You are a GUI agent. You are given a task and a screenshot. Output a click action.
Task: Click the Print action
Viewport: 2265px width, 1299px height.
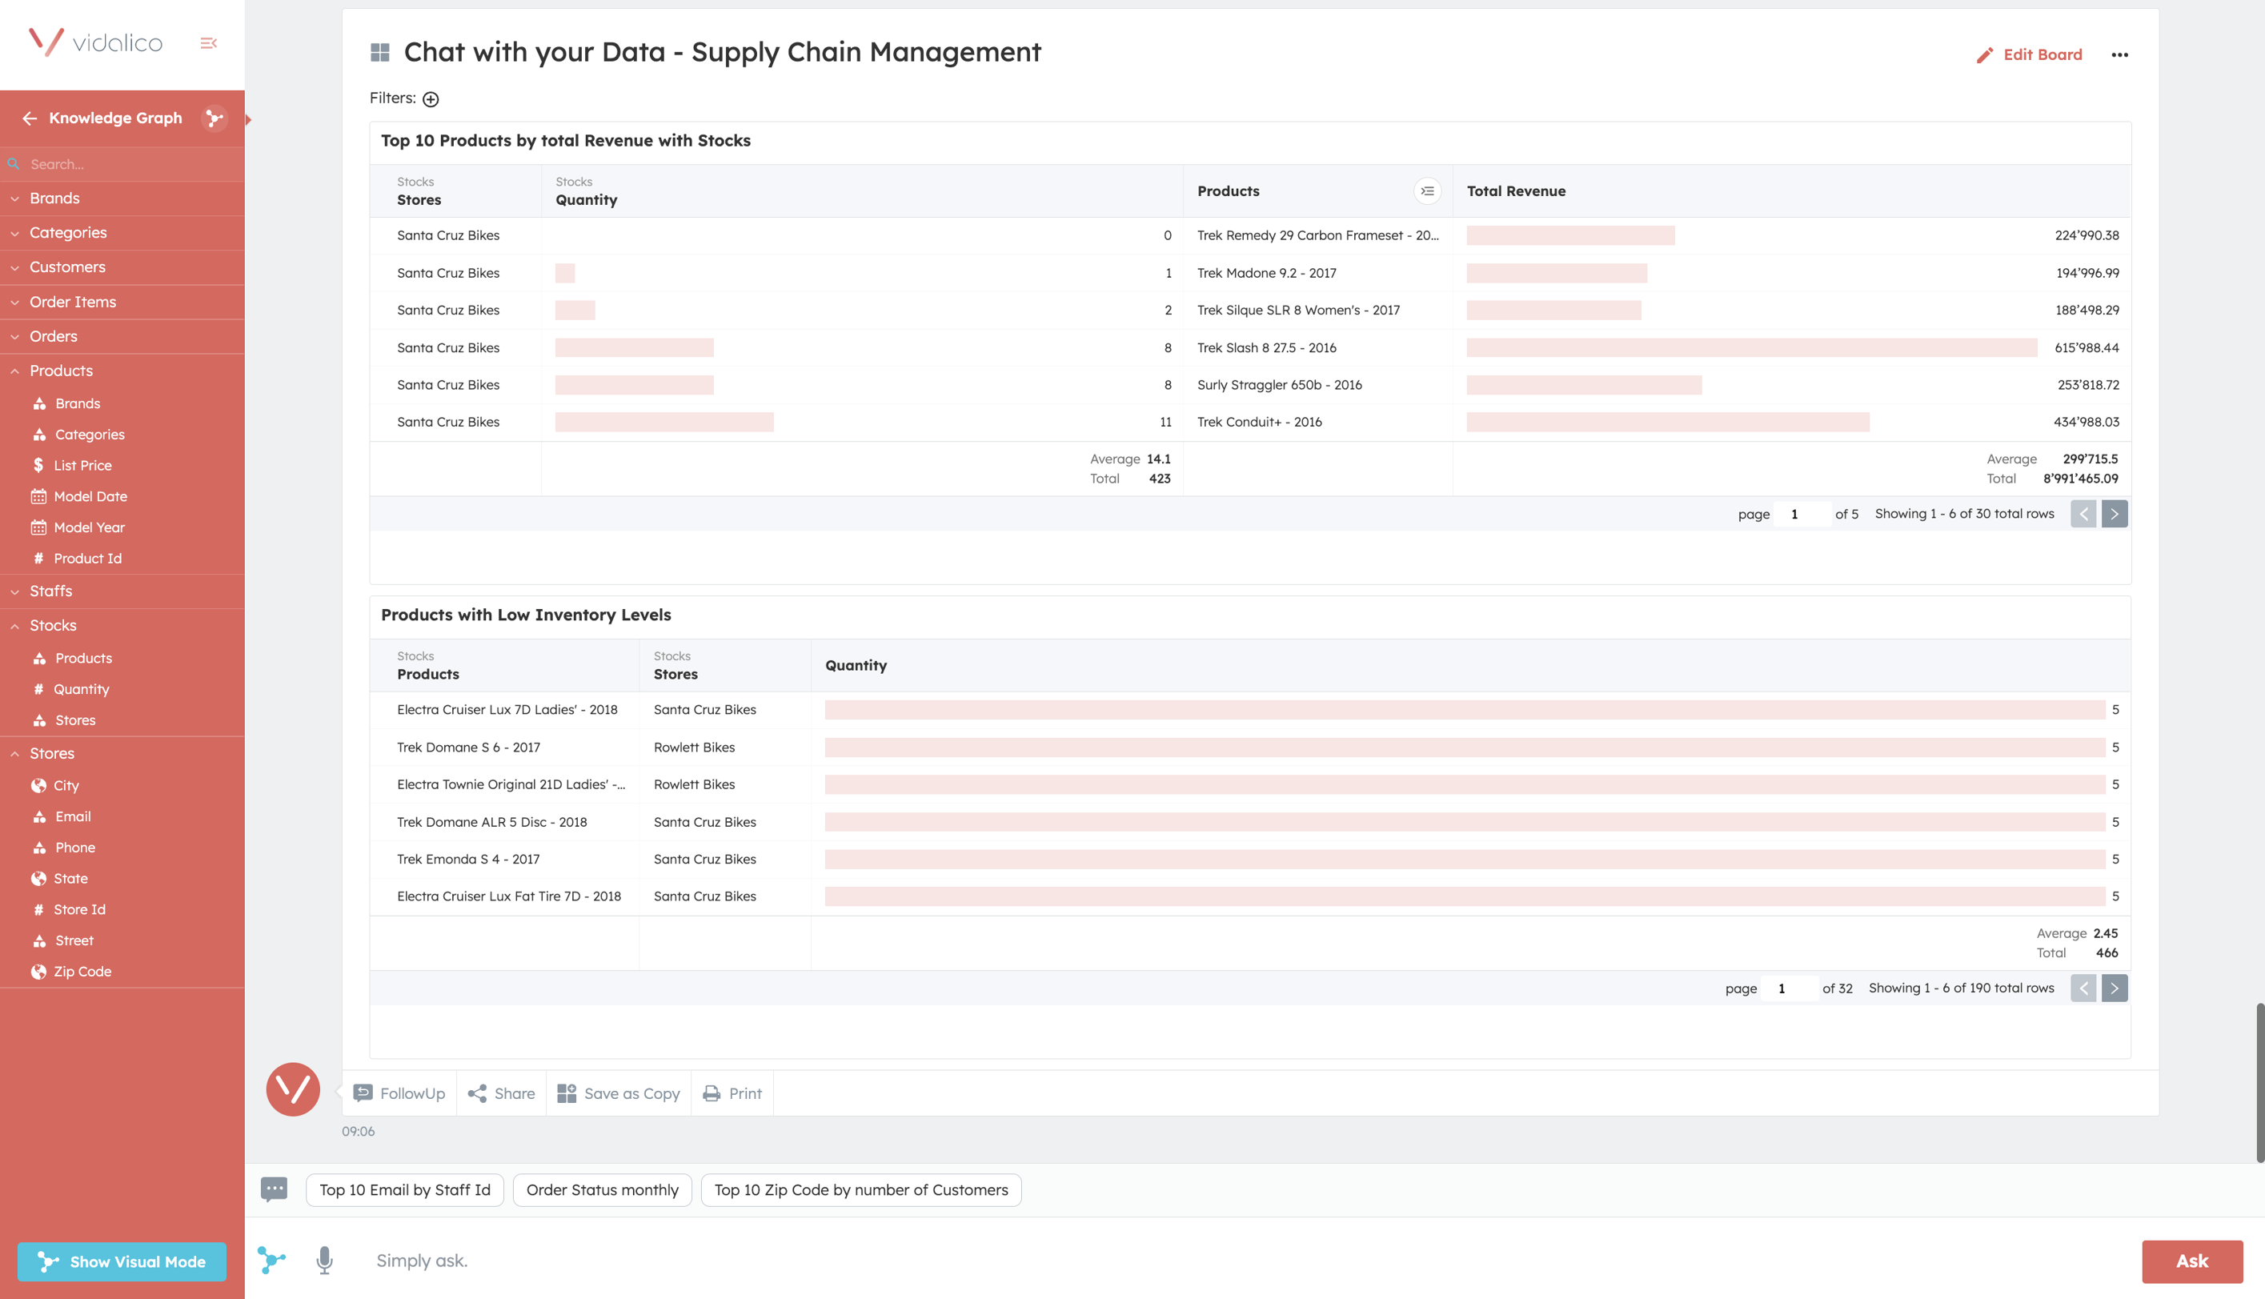tap(732, 1093)
